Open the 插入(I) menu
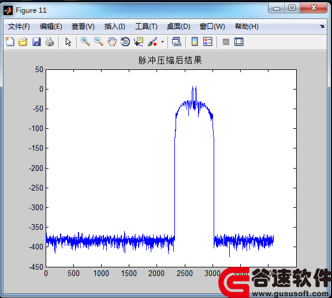The width and height of the screenshot is (332, 298). click(x=114, y=27)
